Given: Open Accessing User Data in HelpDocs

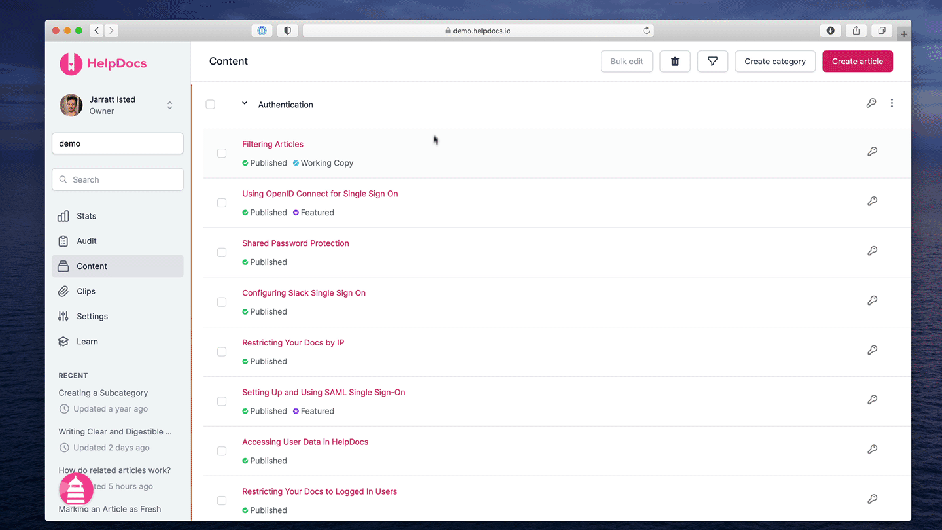Looking at the screenshot, I should (x=305, y=442).
